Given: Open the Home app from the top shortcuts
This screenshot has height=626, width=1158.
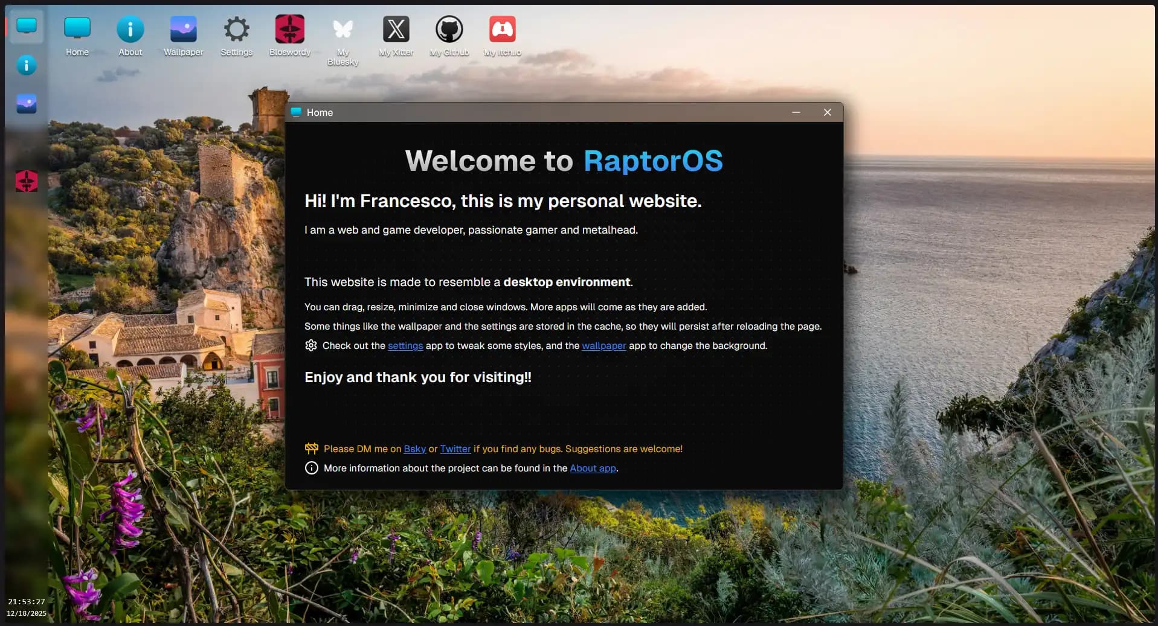Looking at the screenshot, I should coord(77,27).
